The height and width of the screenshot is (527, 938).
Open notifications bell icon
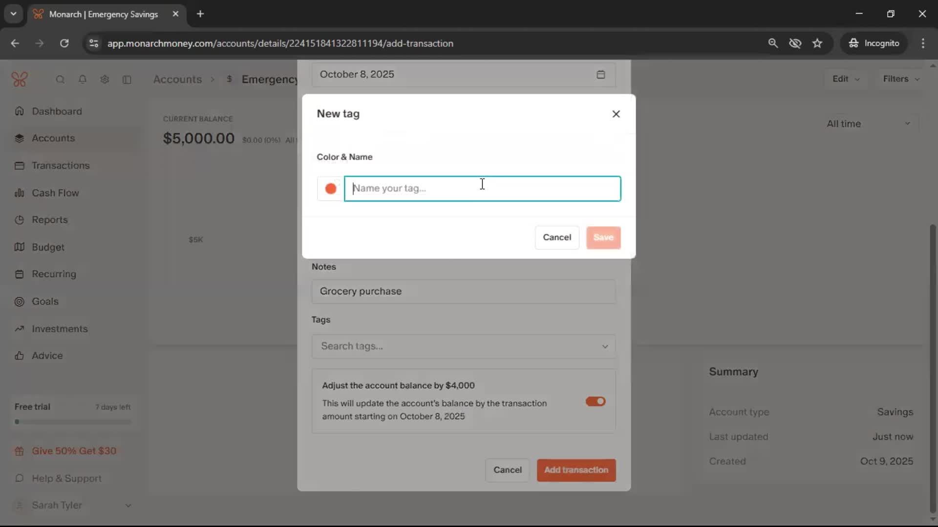coord(83,80)
